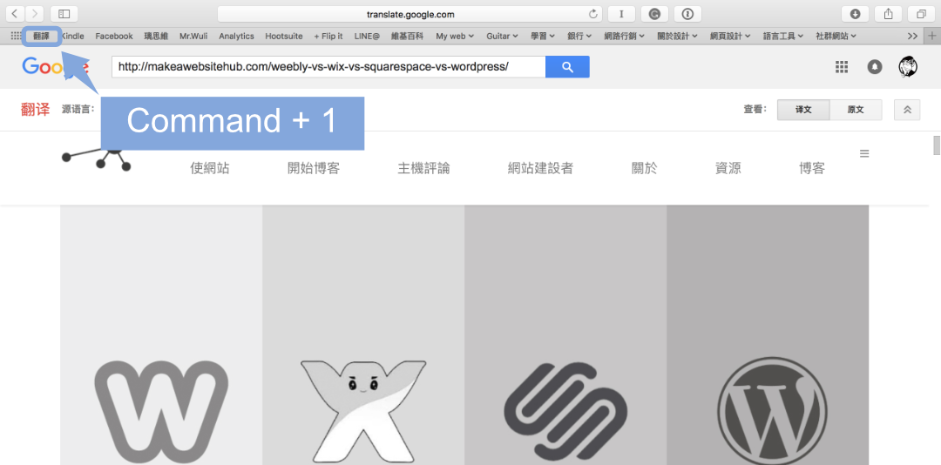Switch view to 译文 (translation)
The height and width of the screenshot is (465, 941).
click(x=803, y=110)
